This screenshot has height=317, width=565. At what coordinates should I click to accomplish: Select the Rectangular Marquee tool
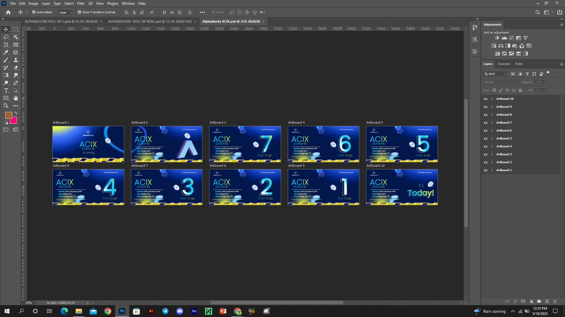pos(16,30)
